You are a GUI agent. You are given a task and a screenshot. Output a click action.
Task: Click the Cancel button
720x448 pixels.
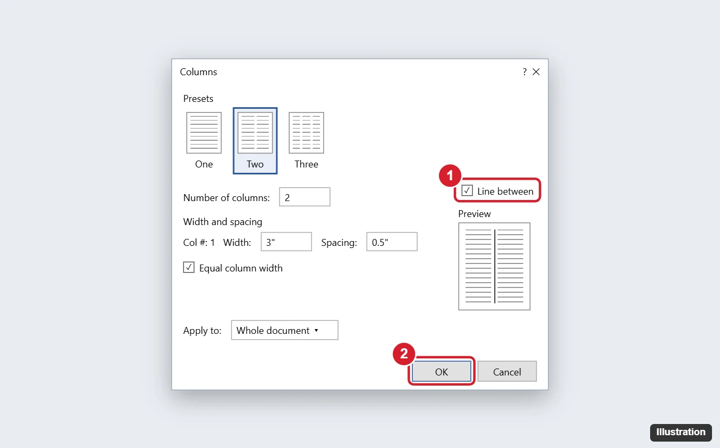click(x=507, y=372)
